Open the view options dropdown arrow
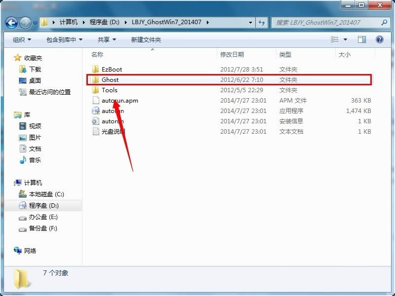This screenshot has height=296, width=395. click(x=345, y=39)
